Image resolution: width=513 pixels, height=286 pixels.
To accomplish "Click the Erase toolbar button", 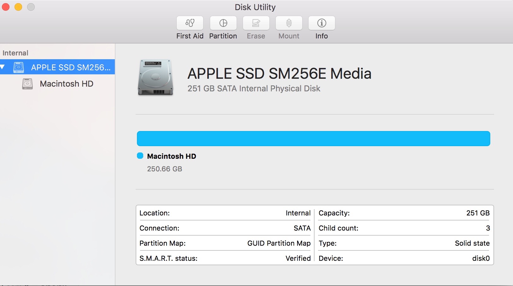I will [256, 23].
